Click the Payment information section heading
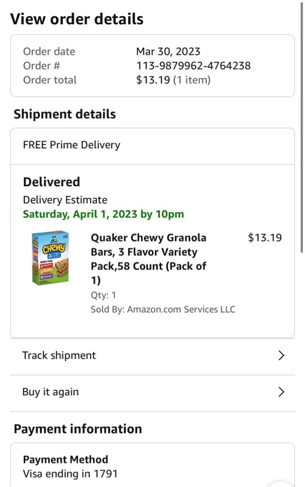Screen dimensions: 305x487 coord(78,429)
